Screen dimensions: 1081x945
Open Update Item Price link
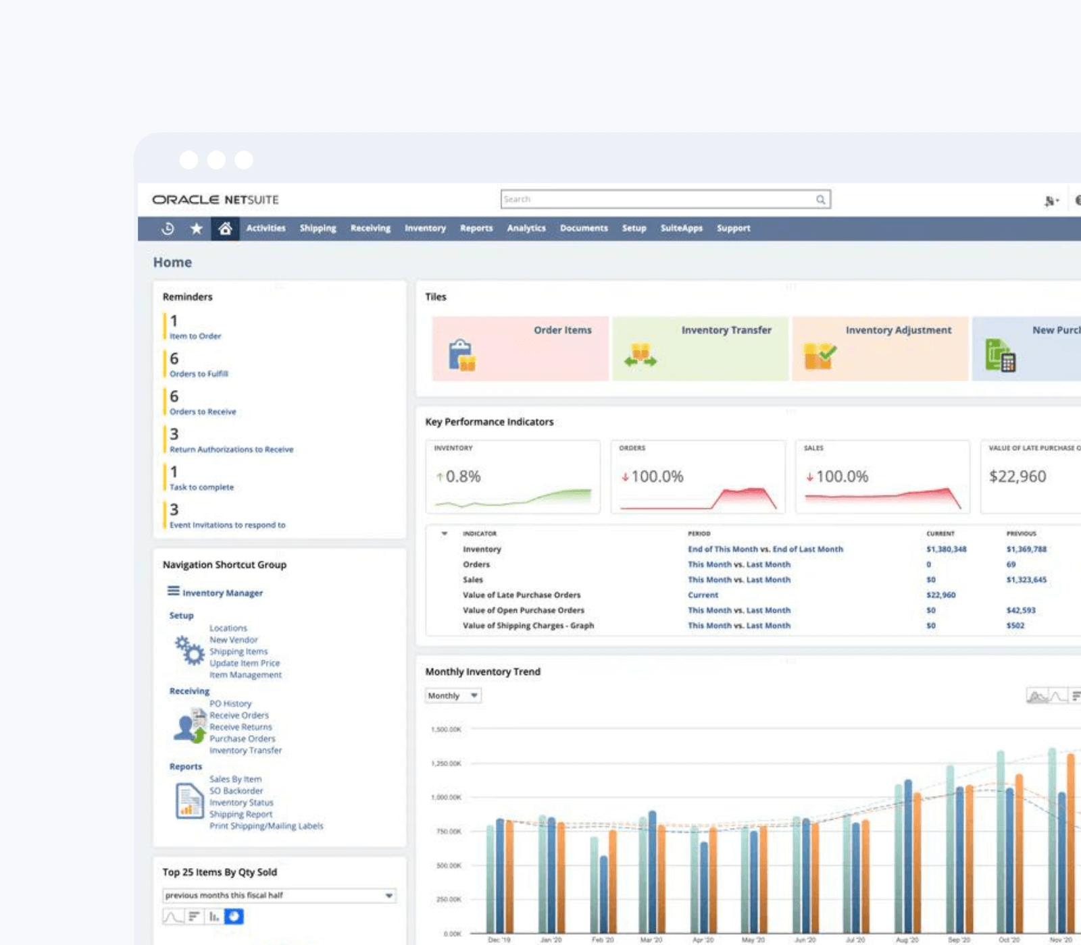pos(244,664)
